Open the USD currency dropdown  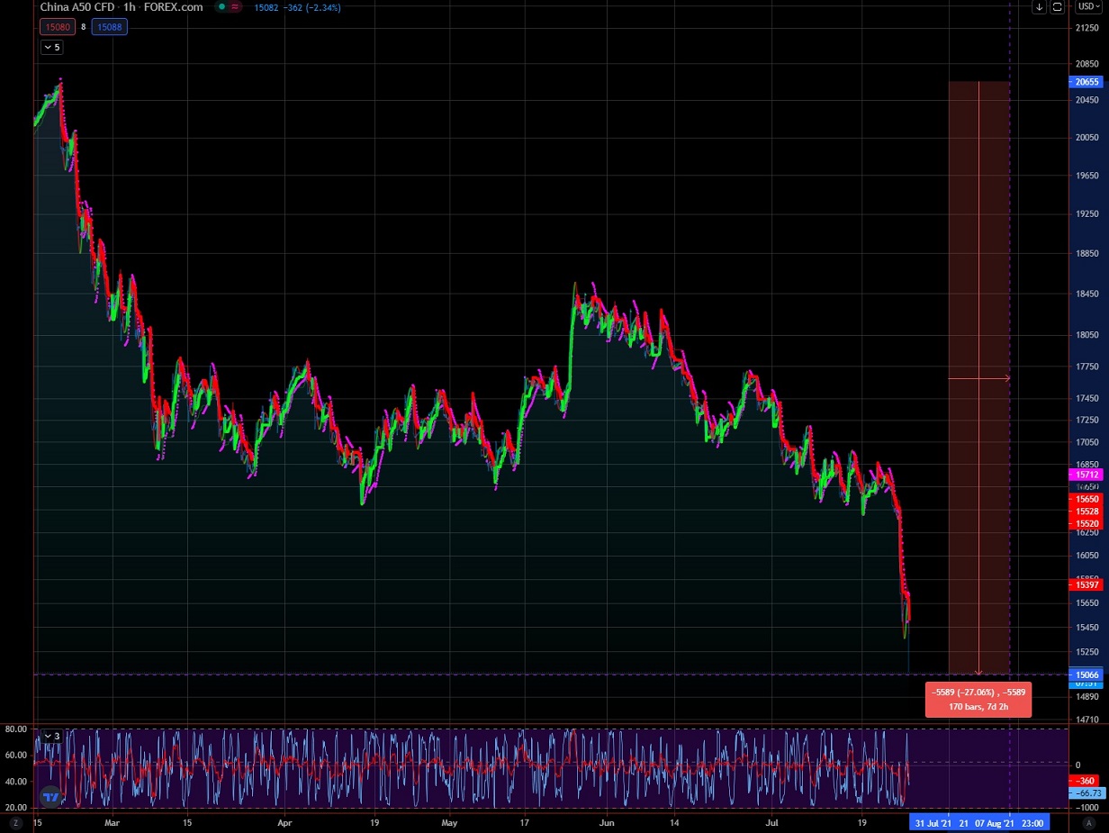[1087, 6]
